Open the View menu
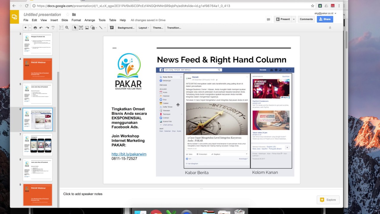 click(x=44, y=20)
